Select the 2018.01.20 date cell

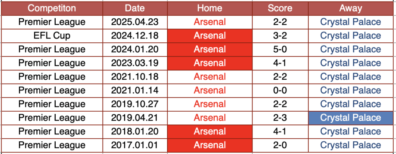click(x=135, y=132)
